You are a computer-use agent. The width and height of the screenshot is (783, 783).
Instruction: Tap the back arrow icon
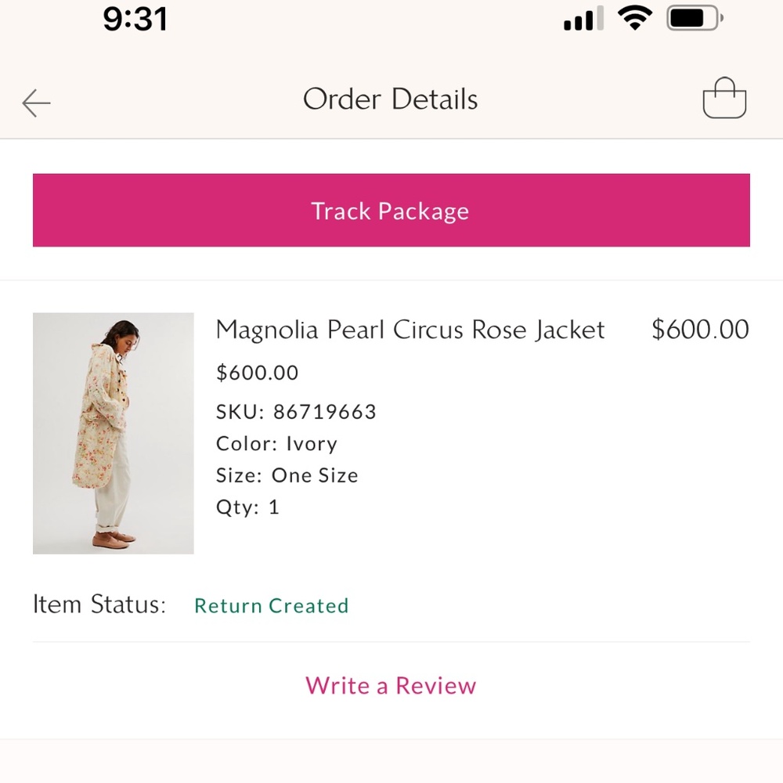(36, 103)
